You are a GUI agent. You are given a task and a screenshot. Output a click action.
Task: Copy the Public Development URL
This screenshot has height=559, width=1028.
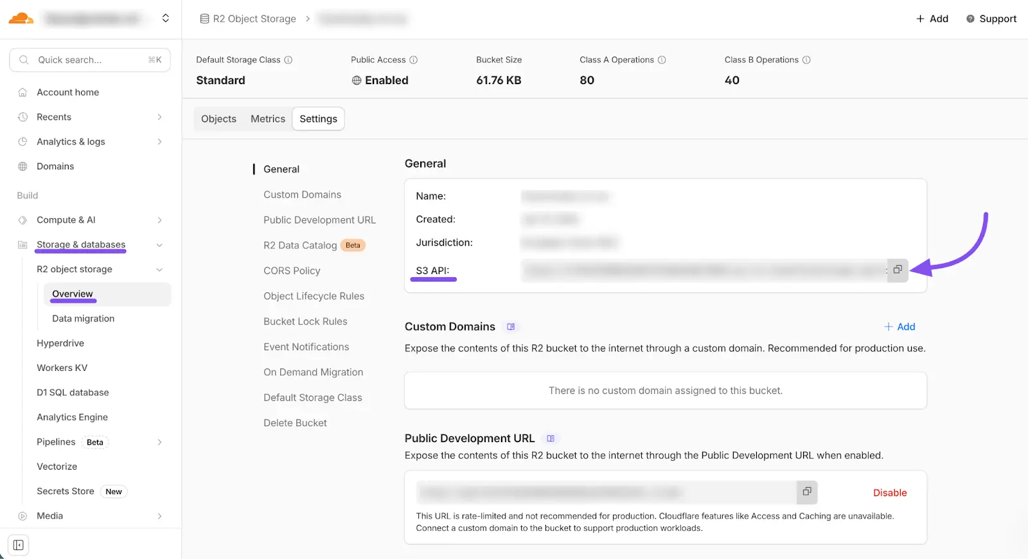coord(806,492)
